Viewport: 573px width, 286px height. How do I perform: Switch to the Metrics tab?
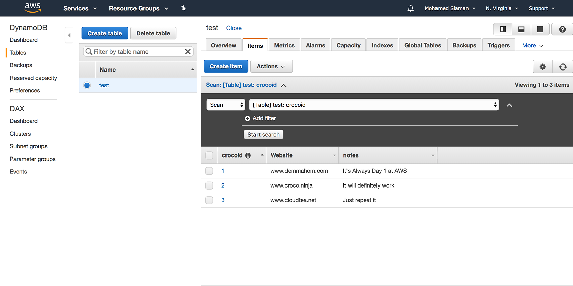pos(284,45)
